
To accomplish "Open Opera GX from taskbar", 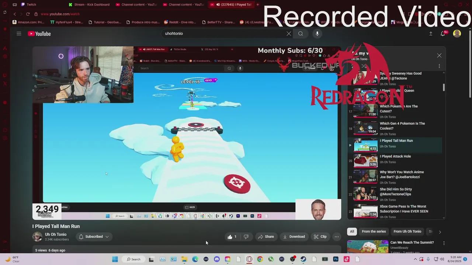I will coord(249,259).
